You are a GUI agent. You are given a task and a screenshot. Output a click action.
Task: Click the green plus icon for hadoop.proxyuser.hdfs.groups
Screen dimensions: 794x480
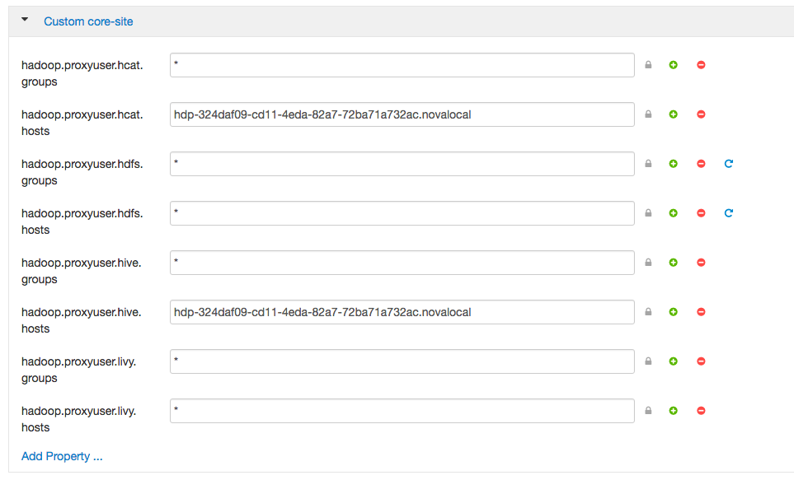[x=674, y=164]
